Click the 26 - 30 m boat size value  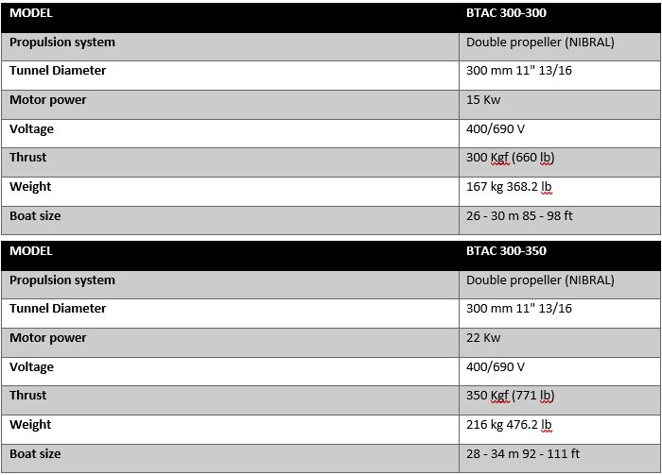(x=519, y=216)
